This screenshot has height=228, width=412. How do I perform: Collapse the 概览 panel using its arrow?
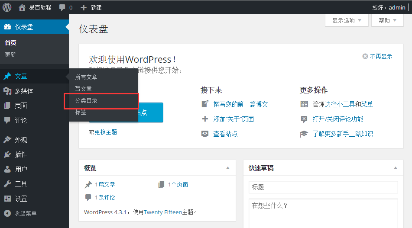pyautogui.click(x=228, y=168)
